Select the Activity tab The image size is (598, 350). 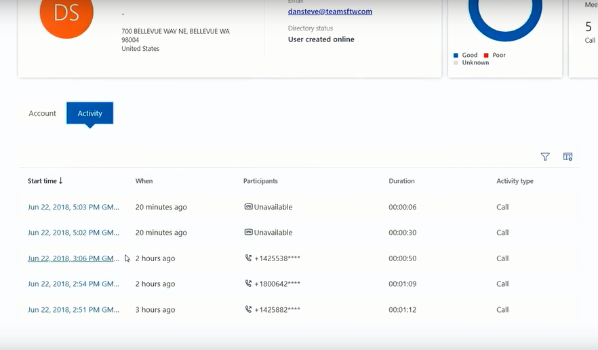point(89,113)
